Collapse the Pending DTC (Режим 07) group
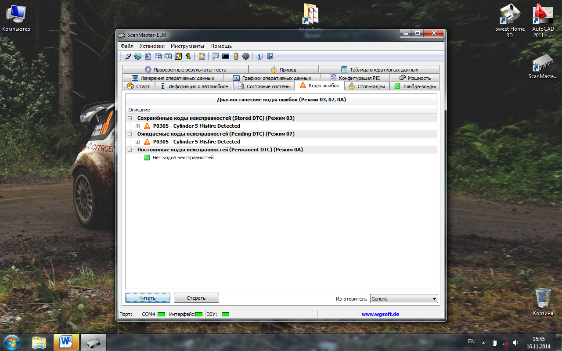 (x=130, y=134)
